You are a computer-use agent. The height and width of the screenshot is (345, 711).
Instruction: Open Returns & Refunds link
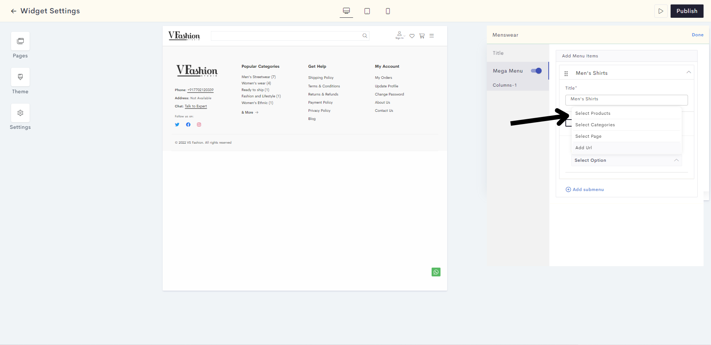[x=323, y=94]
